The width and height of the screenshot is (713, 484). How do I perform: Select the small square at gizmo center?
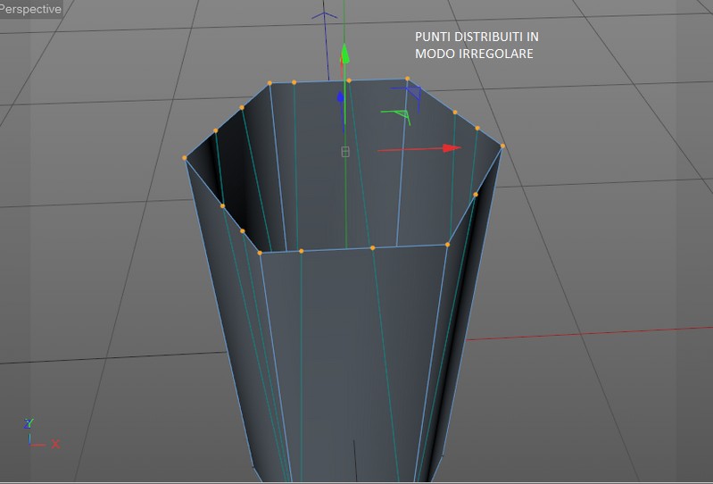[x=345, y=152]
